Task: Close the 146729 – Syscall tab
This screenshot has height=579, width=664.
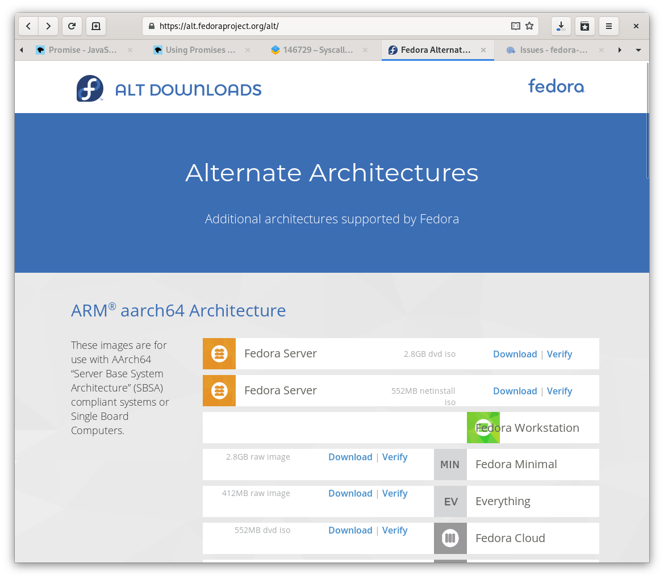Action: tap(365, 50)
